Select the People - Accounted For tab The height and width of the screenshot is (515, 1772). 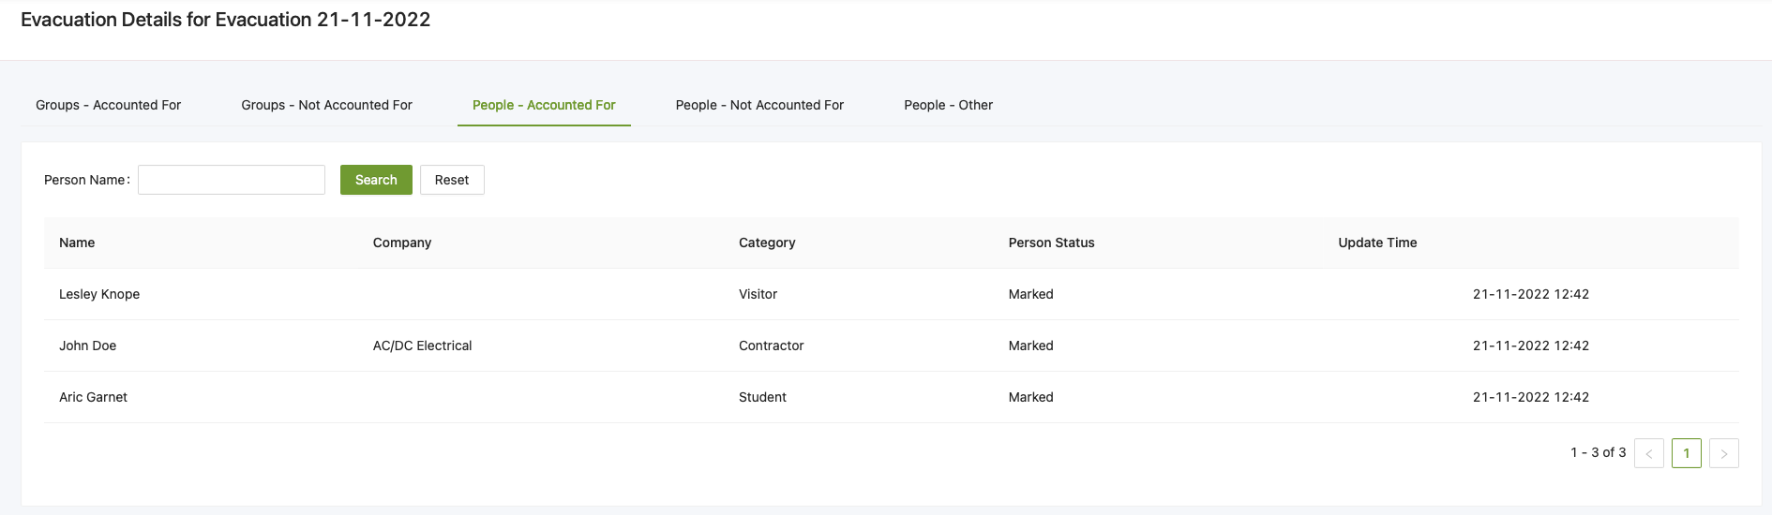pyautogui.click(x=544, y=105)
